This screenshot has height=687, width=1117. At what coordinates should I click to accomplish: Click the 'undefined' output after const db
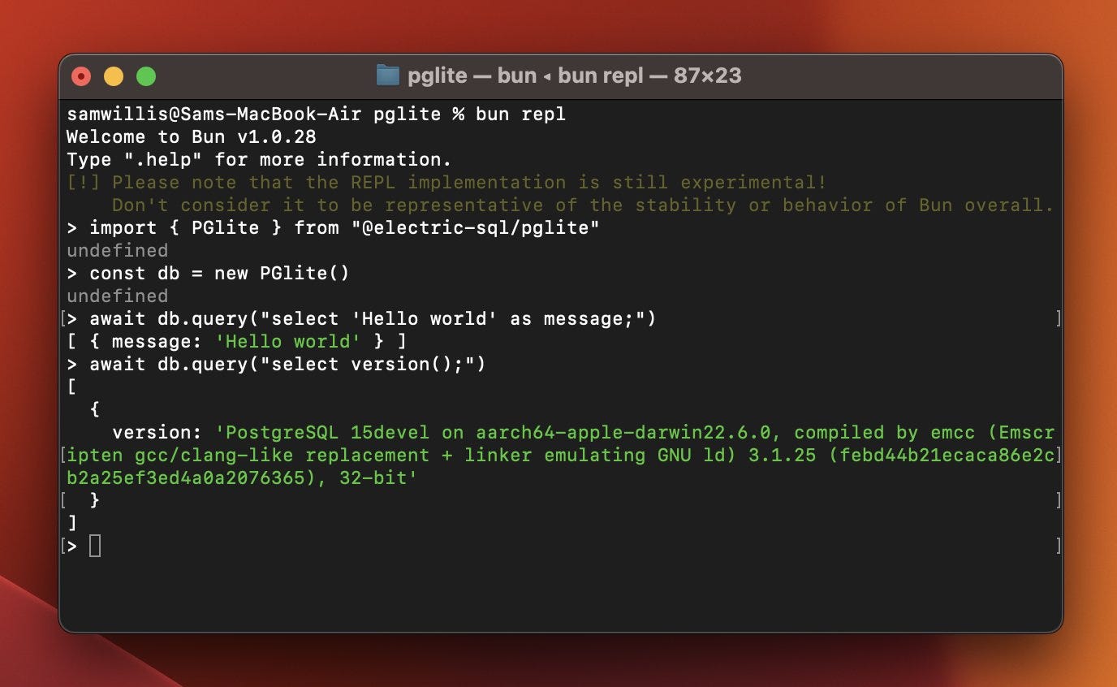pos(118,296)
